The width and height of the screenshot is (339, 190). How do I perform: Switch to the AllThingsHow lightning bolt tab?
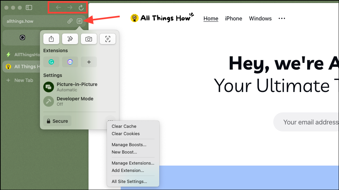[23, 55]
